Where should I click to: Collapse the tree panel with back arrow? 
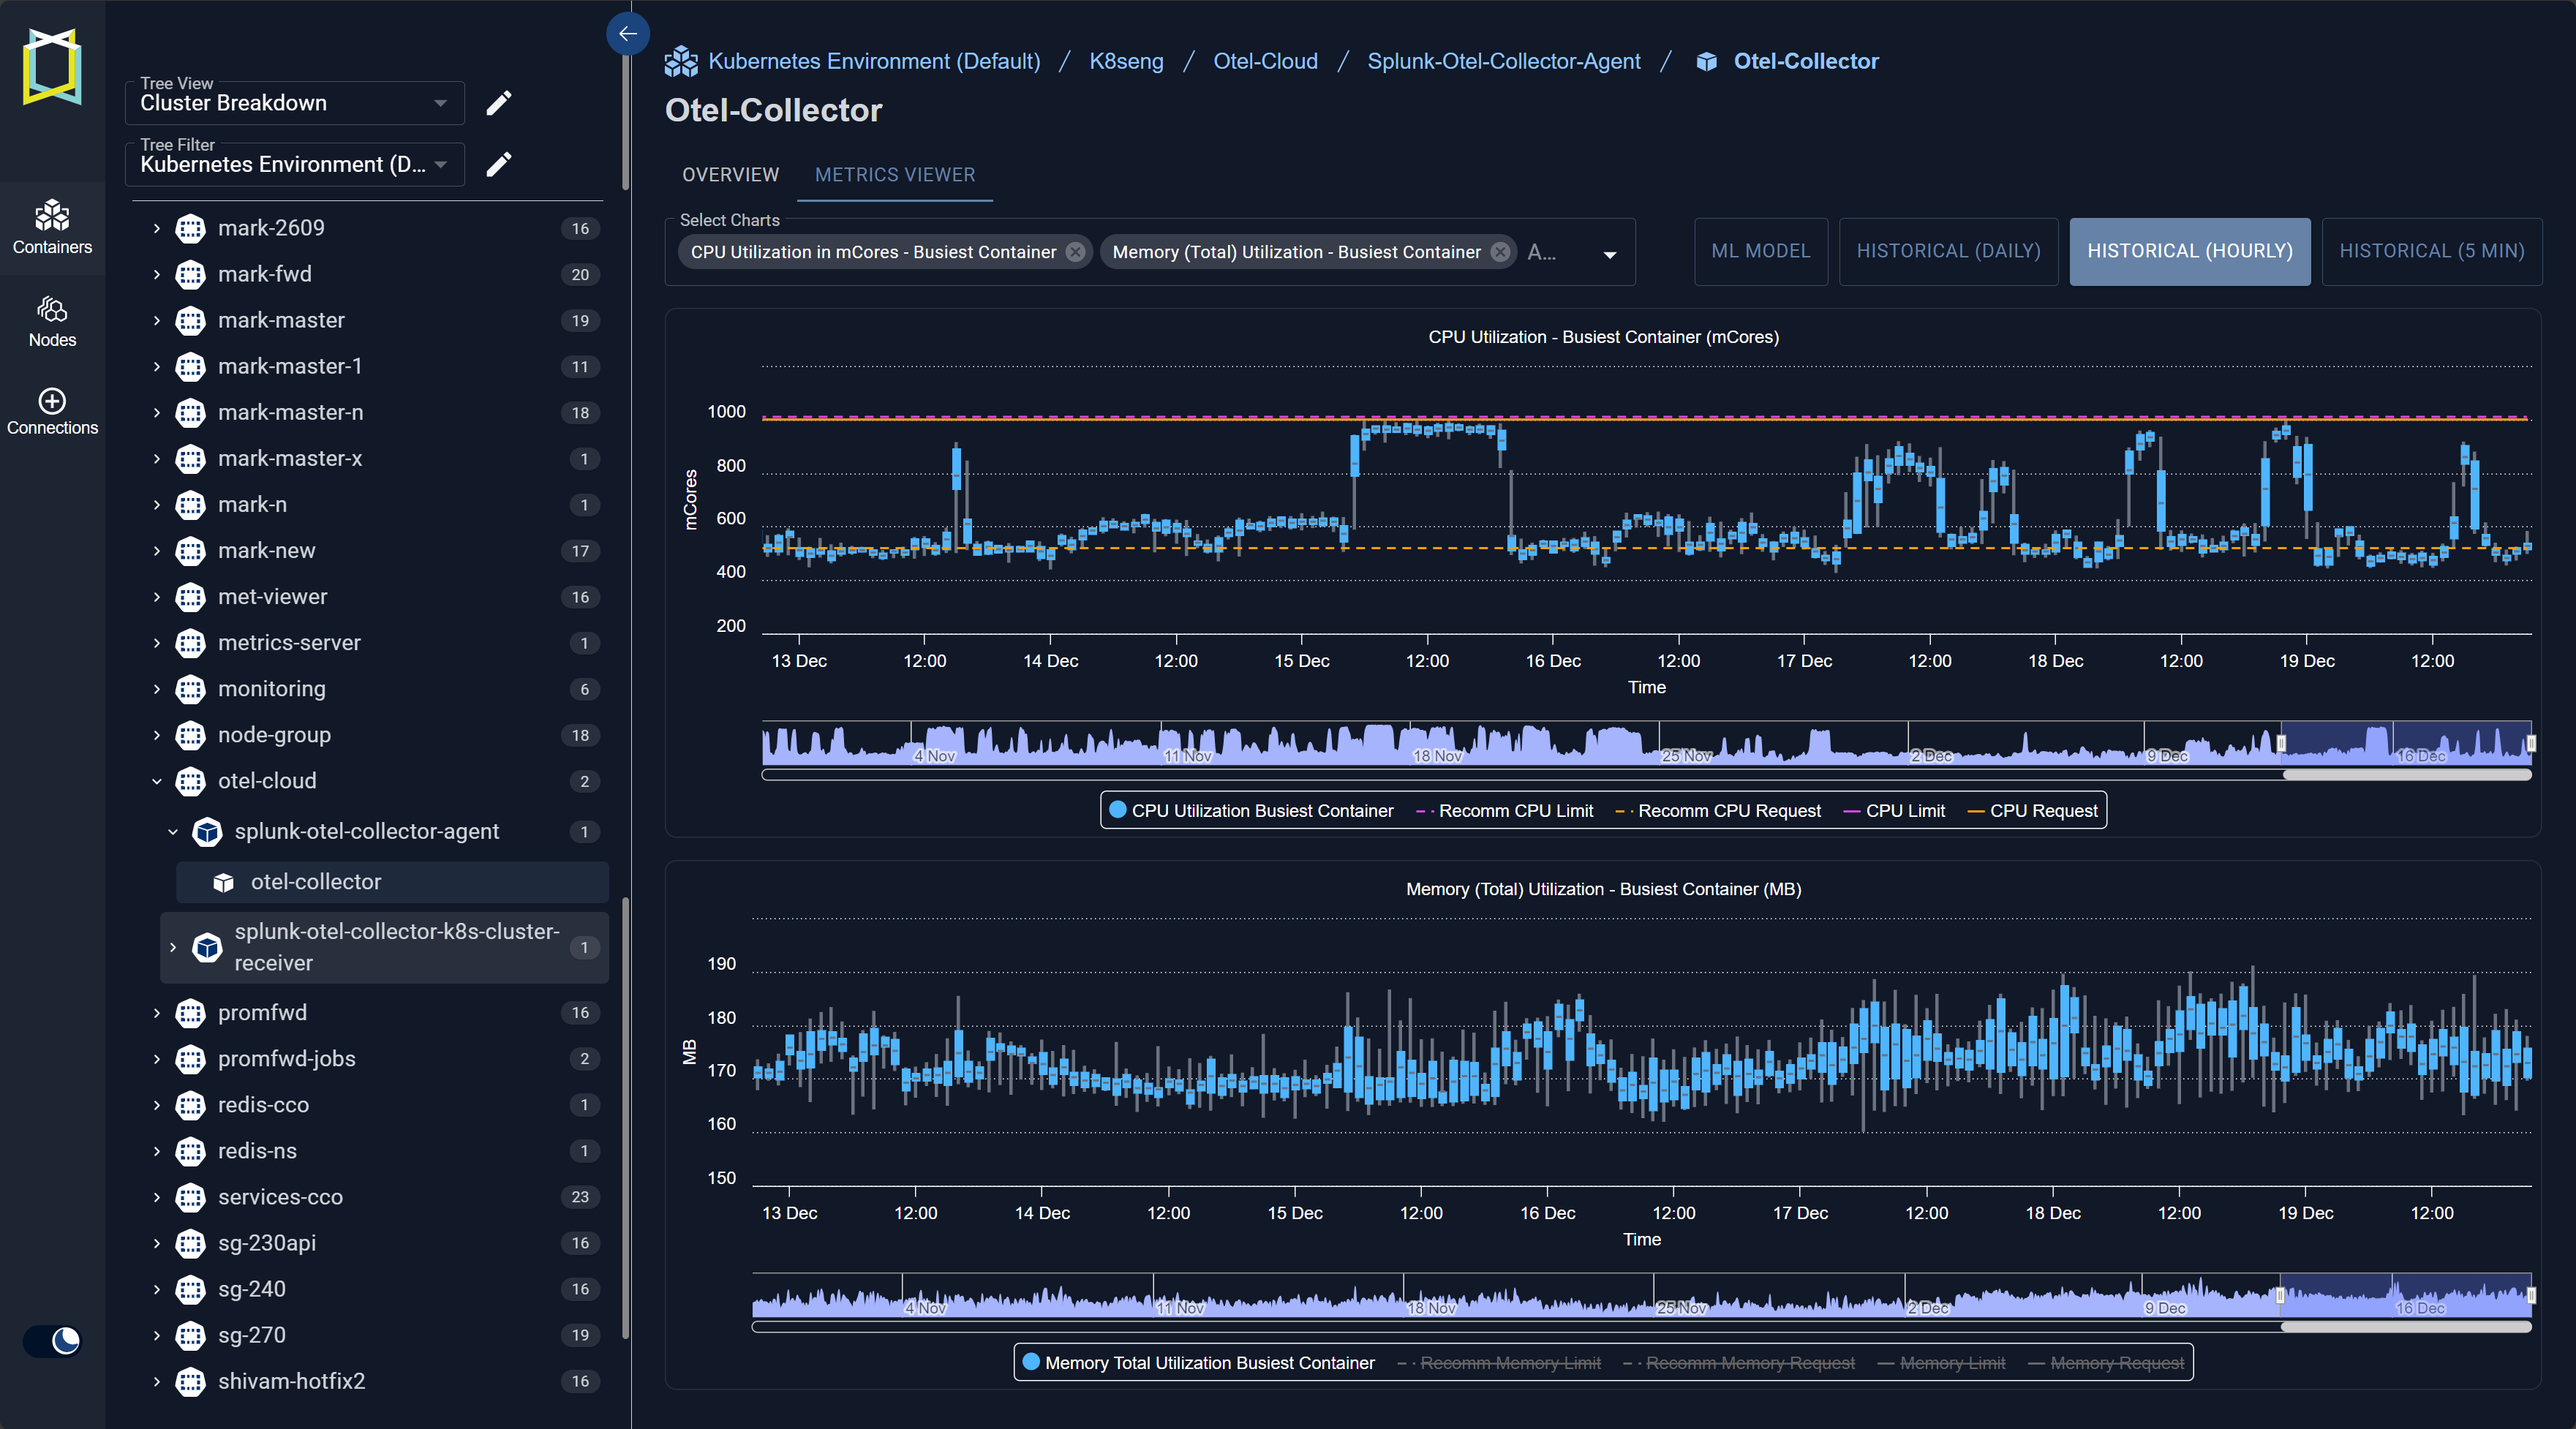click(x=628, y=34)
